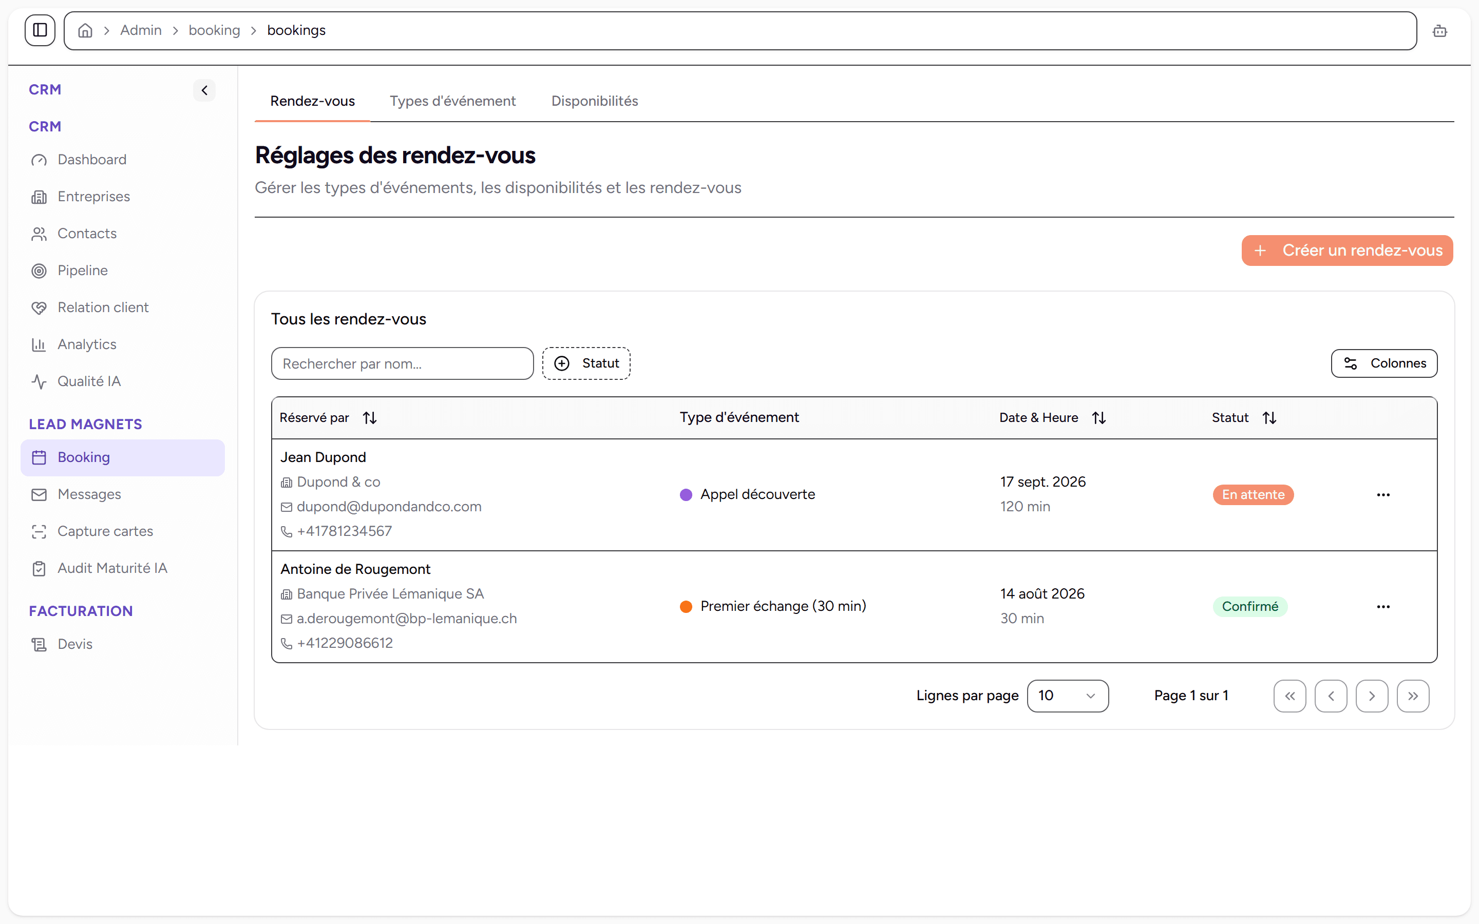Open actions menu for Jean Dupond

coord(1383,495)
